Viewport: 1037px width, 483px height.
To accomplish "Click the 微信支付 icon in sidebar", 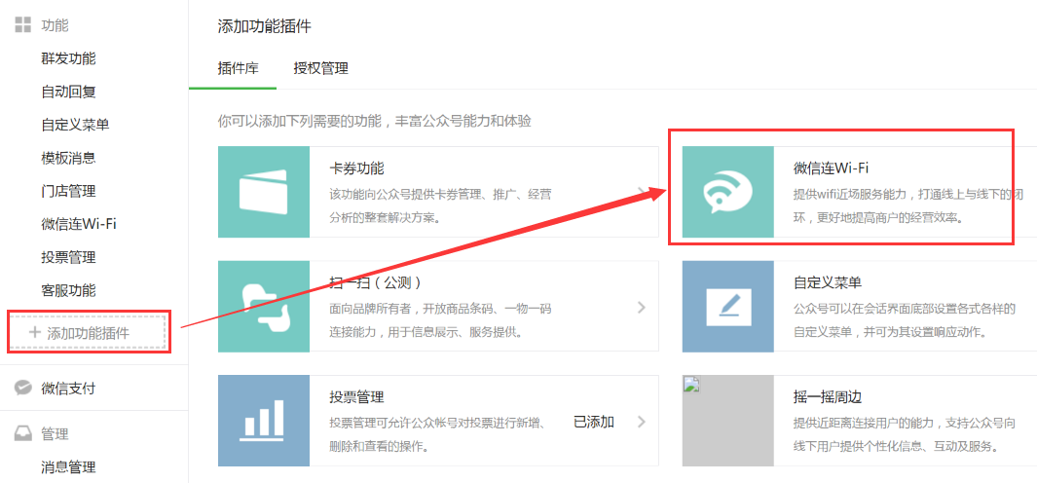I will 22,388.
